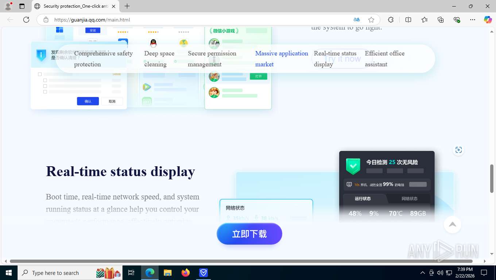Screen dimensions: 496x280
Task: Click the back-to-top arrow button
Action: coord(452,225)
